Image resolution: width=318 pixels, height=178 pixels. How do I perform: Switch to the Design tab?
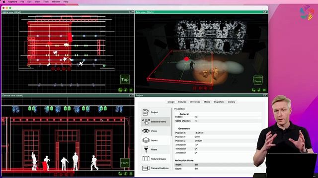(171, 102)
